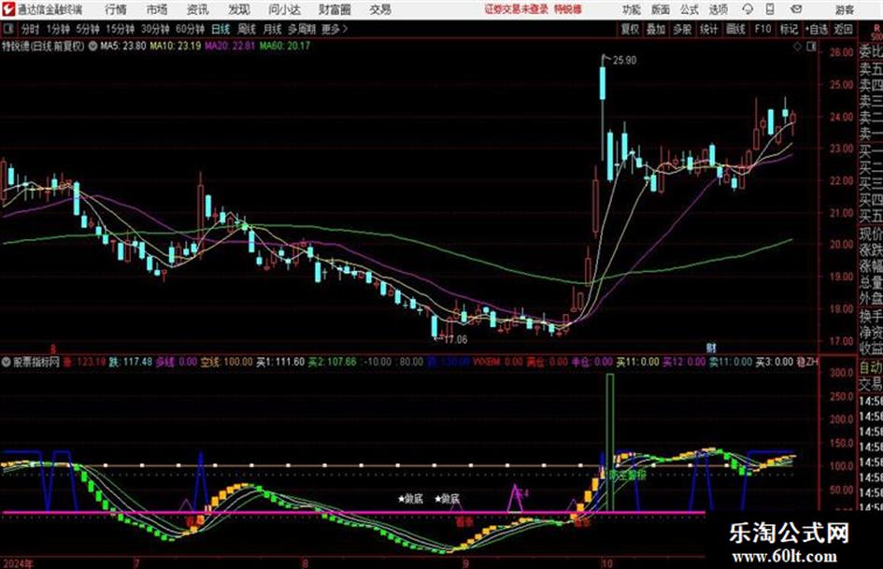
Task: Open the 发现 menu
Action: click(x=238, y=9)
